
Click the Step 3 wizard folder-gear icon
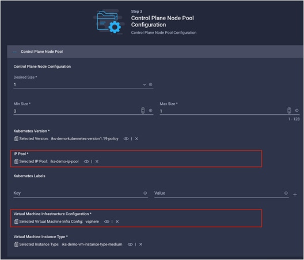[108, 22]
